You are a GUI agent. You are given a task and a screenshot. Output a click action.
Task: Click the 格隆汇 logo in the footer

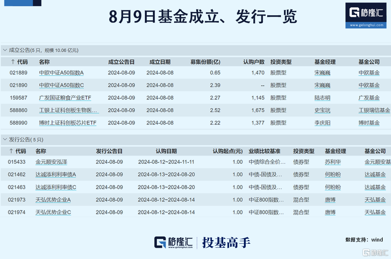(174, 242)
